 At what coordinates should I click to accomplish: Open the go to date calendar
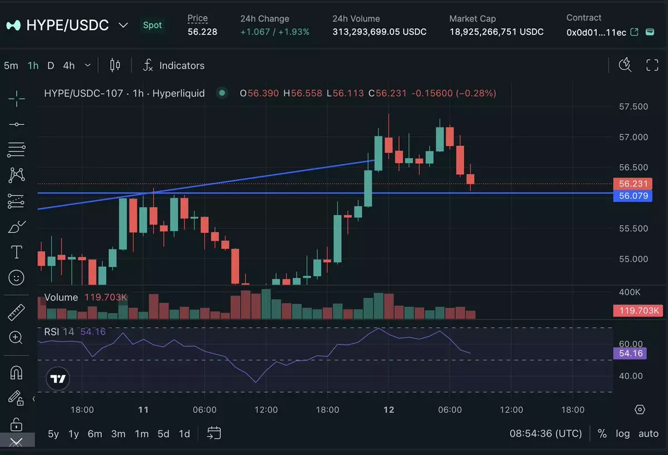tap(214, 433)
